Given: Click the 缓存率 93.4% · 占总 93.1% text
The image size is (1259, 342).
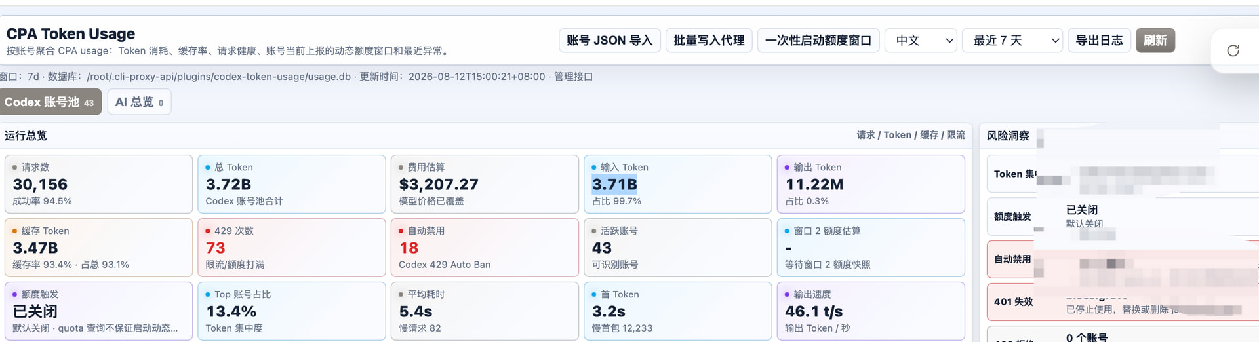Looking at the screenshot, I should [x=71, y=265].
